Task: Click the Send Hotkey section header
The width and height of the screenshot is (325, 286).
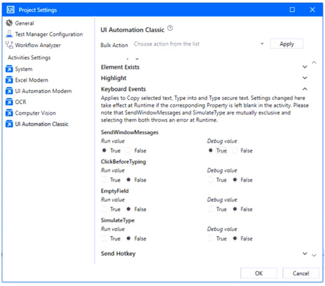Action: point(118,254)
